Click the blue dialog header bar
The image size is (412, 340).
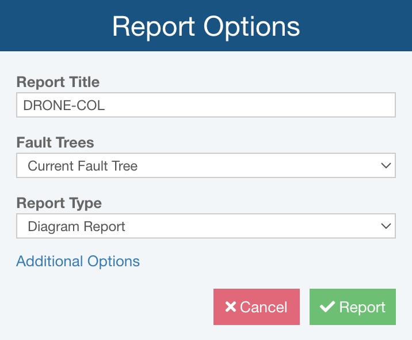[x=357, y=26]
